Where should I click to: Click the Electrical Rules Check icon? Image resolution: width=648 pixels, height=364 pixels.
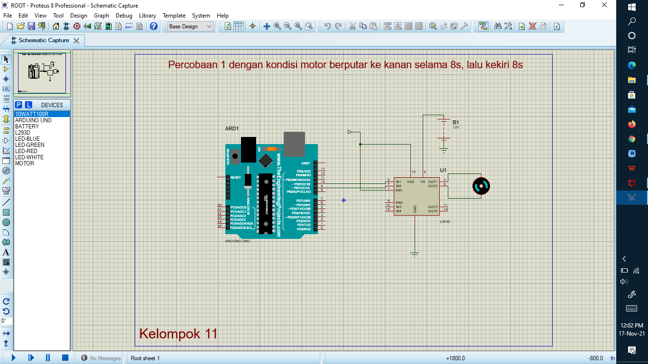[557, 27]
